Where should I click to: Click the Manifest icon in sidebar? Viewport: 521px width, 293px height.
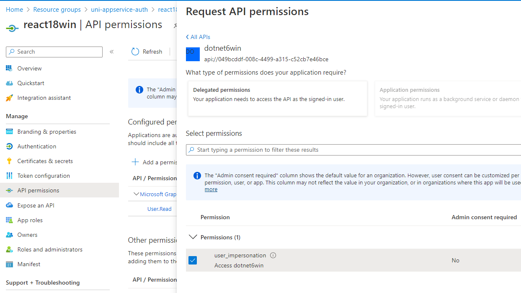[9, 264]
